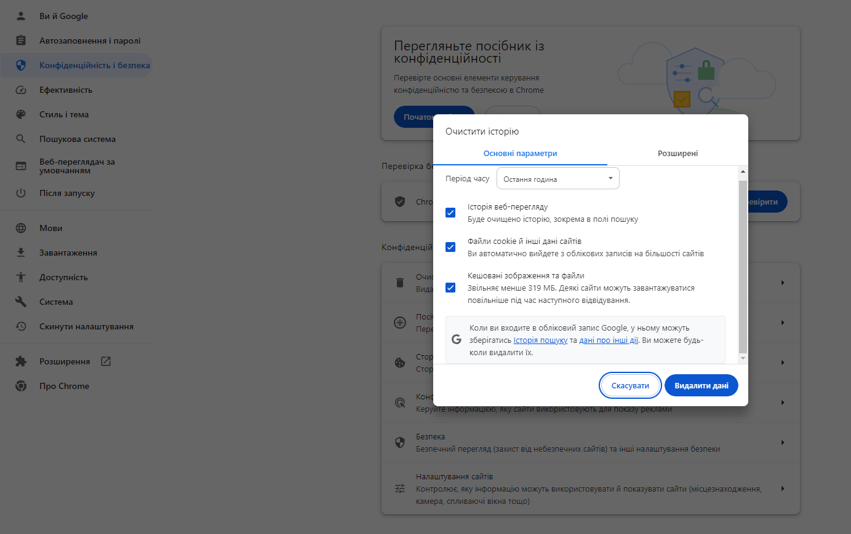851x534 pixels.
Task: Click the Стиль і тема palette icon
Action: click(20, 114)
